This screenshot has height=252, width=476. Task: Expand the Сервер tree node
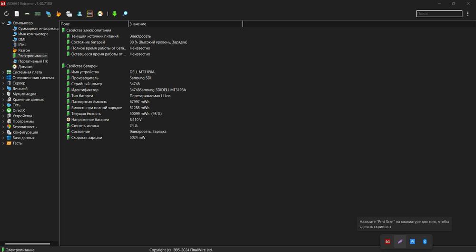point(3,83)
